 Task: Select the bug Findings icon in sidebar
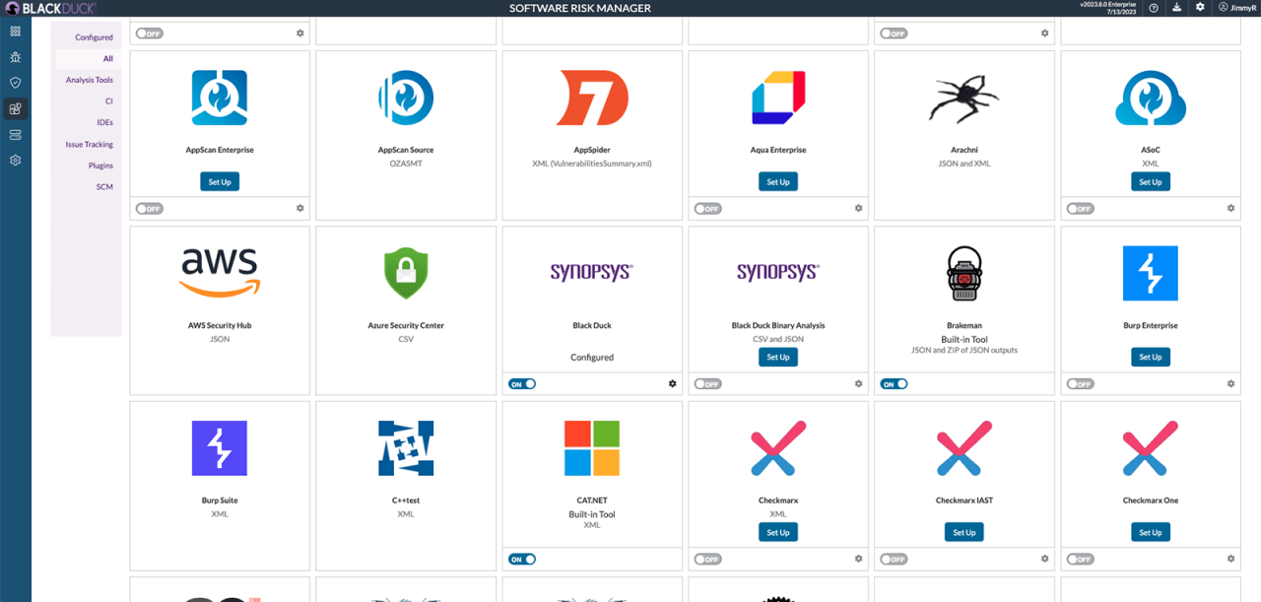click(x=15, y=57)
